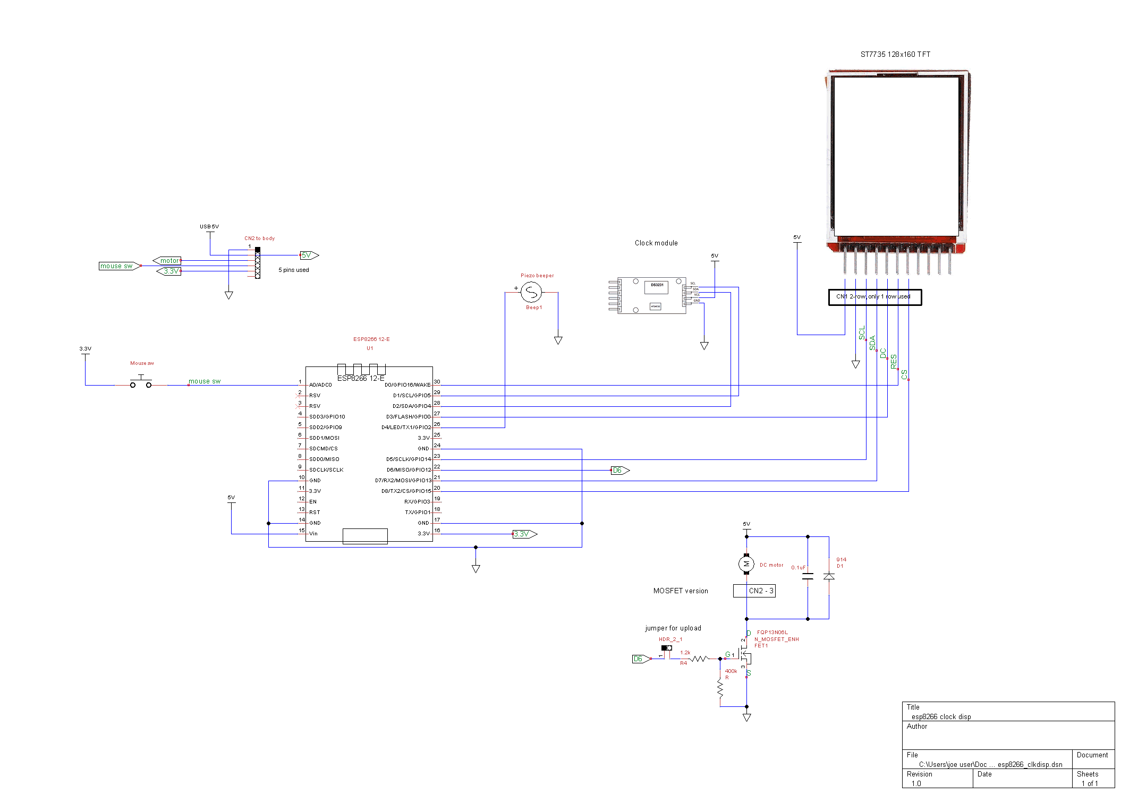Select the CN2 to body connector
This screenshot has height=794, width=1121.
[258, 262]
